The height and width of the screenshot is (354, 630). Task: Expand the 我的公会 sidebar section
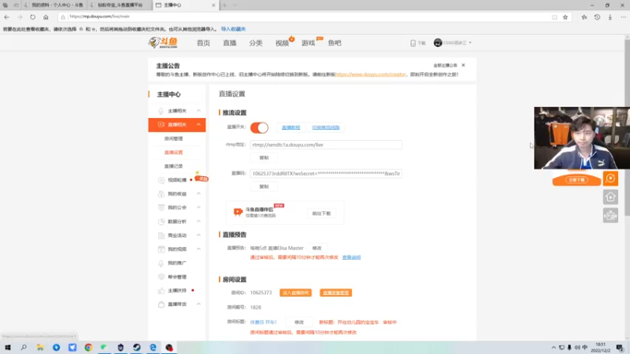(x=199, y=208)
